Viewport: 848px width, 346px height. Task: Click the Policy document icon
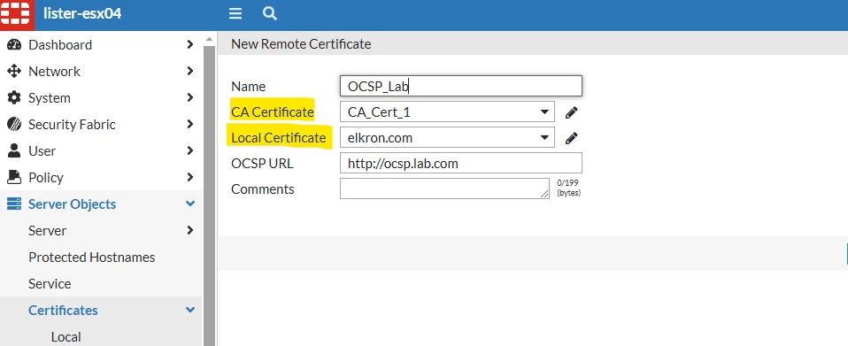[14, 177]
